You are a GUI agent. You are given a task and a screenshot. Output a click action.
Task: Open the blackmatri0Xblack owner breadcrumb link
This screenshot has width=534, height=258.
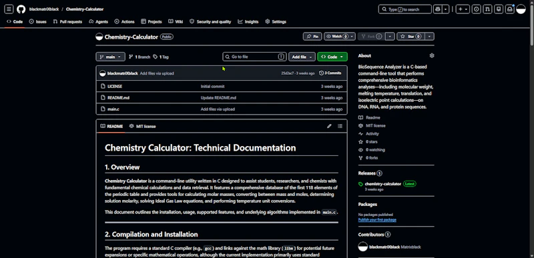[44, 9]
